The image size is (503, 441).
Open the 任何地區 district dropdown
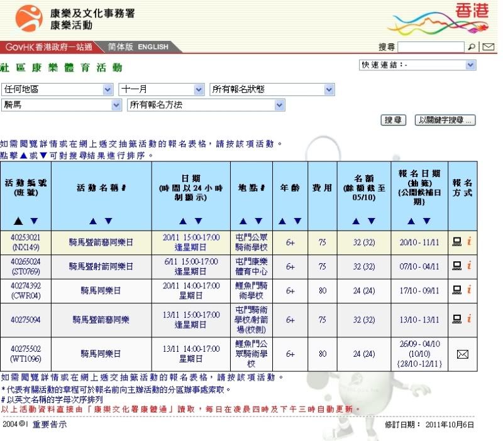57,90
